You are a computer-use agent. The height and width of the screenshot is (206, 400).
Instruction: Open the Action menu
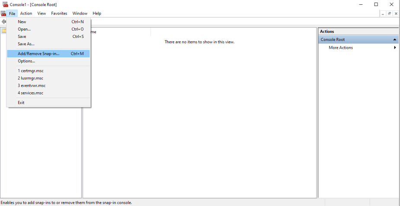tap(26, 13)
